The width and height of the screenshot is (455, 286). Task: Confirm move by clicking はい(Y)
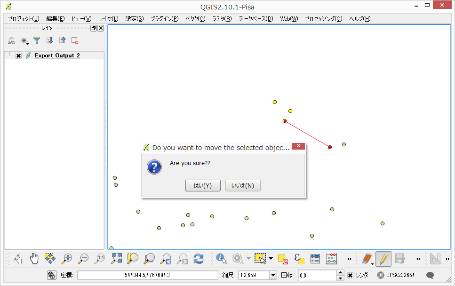coord(203,186)
